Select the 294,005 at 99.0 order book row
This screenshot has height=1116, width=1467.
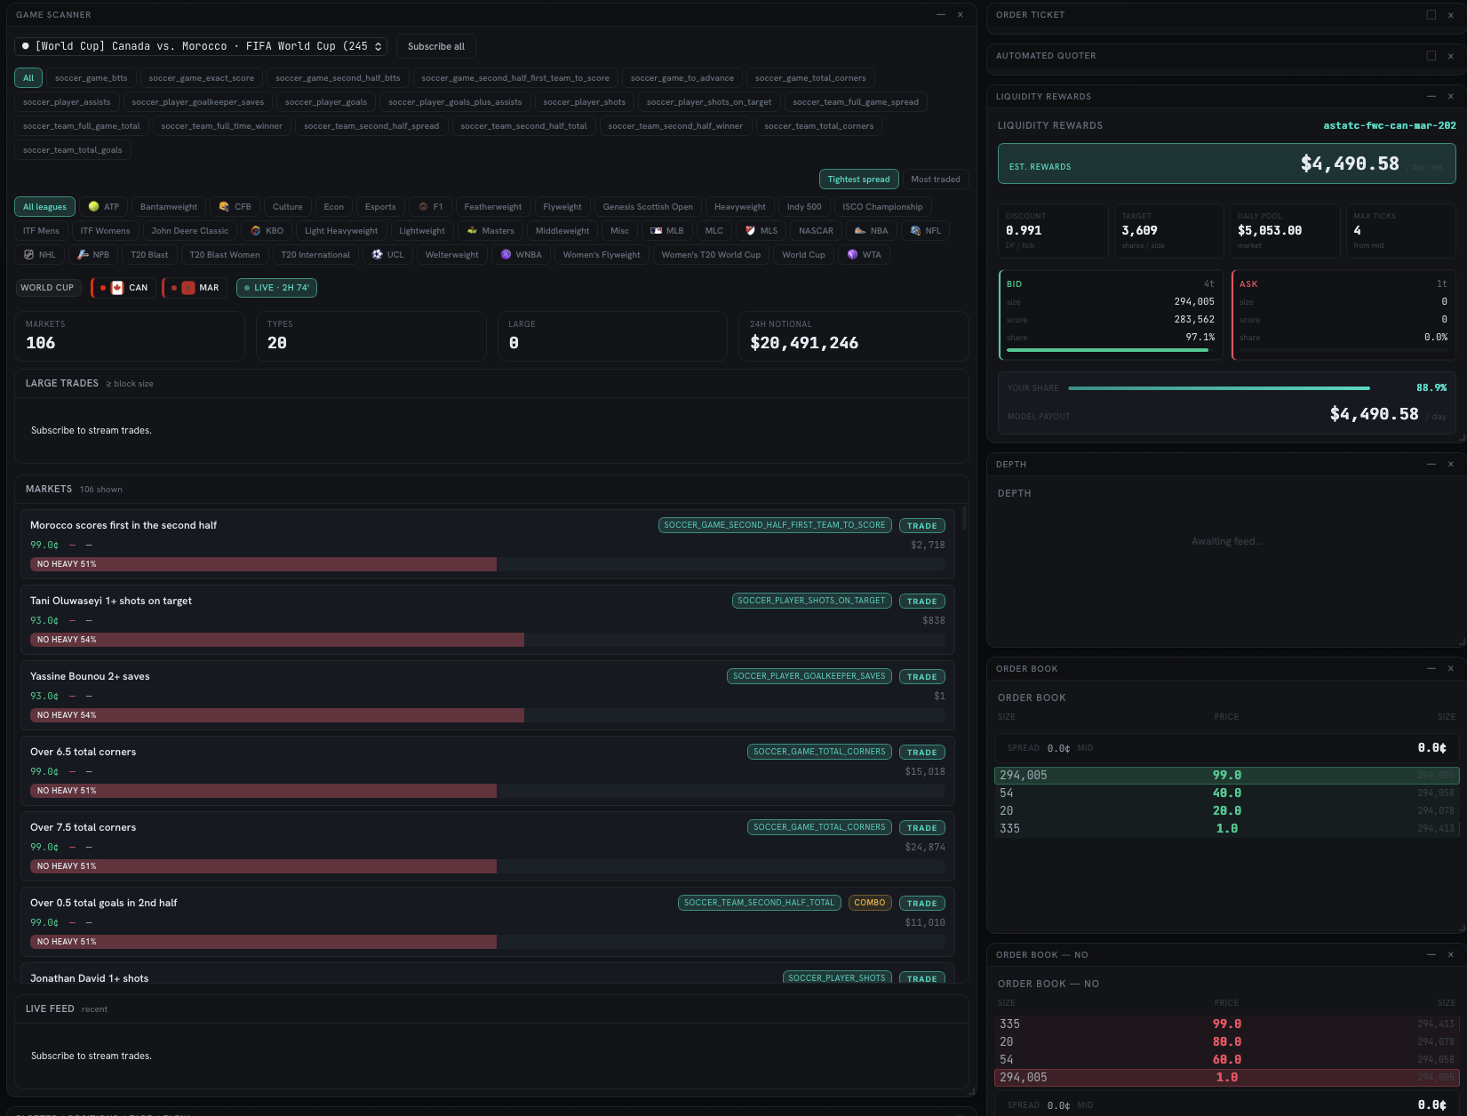point(1226,776)
